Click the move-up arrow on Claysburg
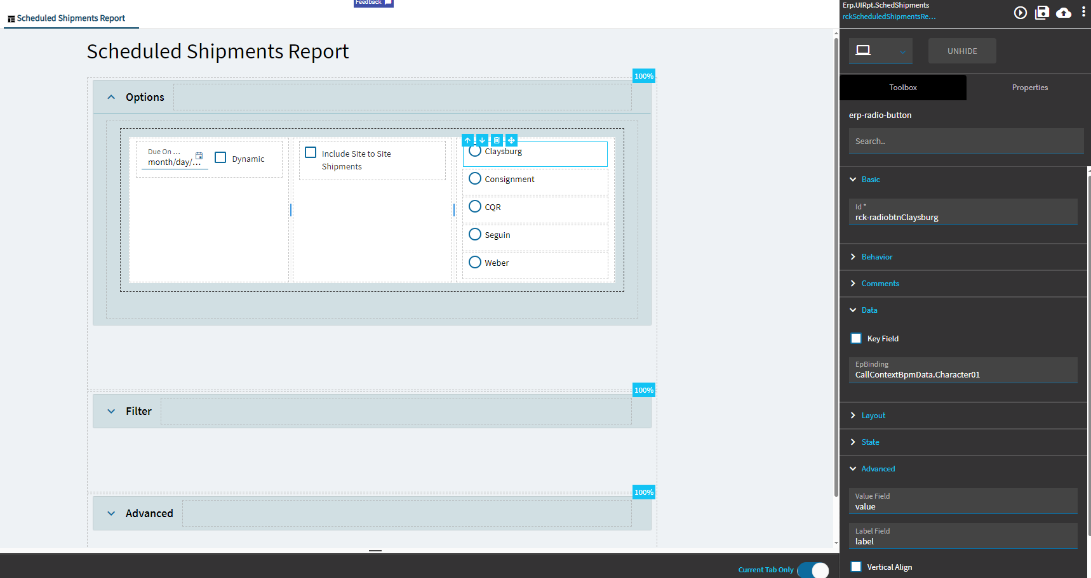Image resolution: width=1091 pixels, height=578 pixels. click(468, 140)
